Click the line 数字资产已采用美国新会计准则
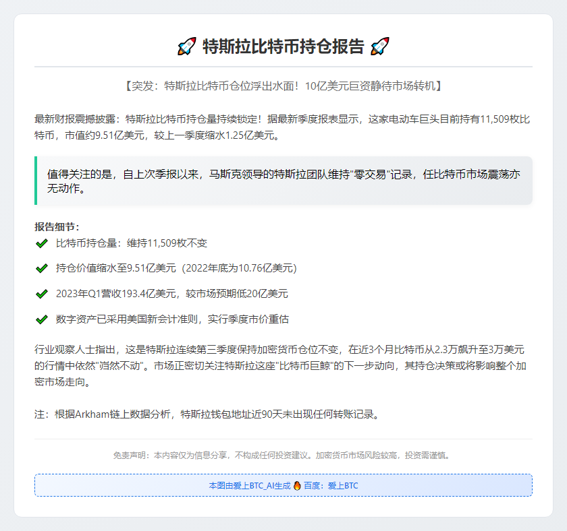The image size is (567, 531). tap(173, 319)
